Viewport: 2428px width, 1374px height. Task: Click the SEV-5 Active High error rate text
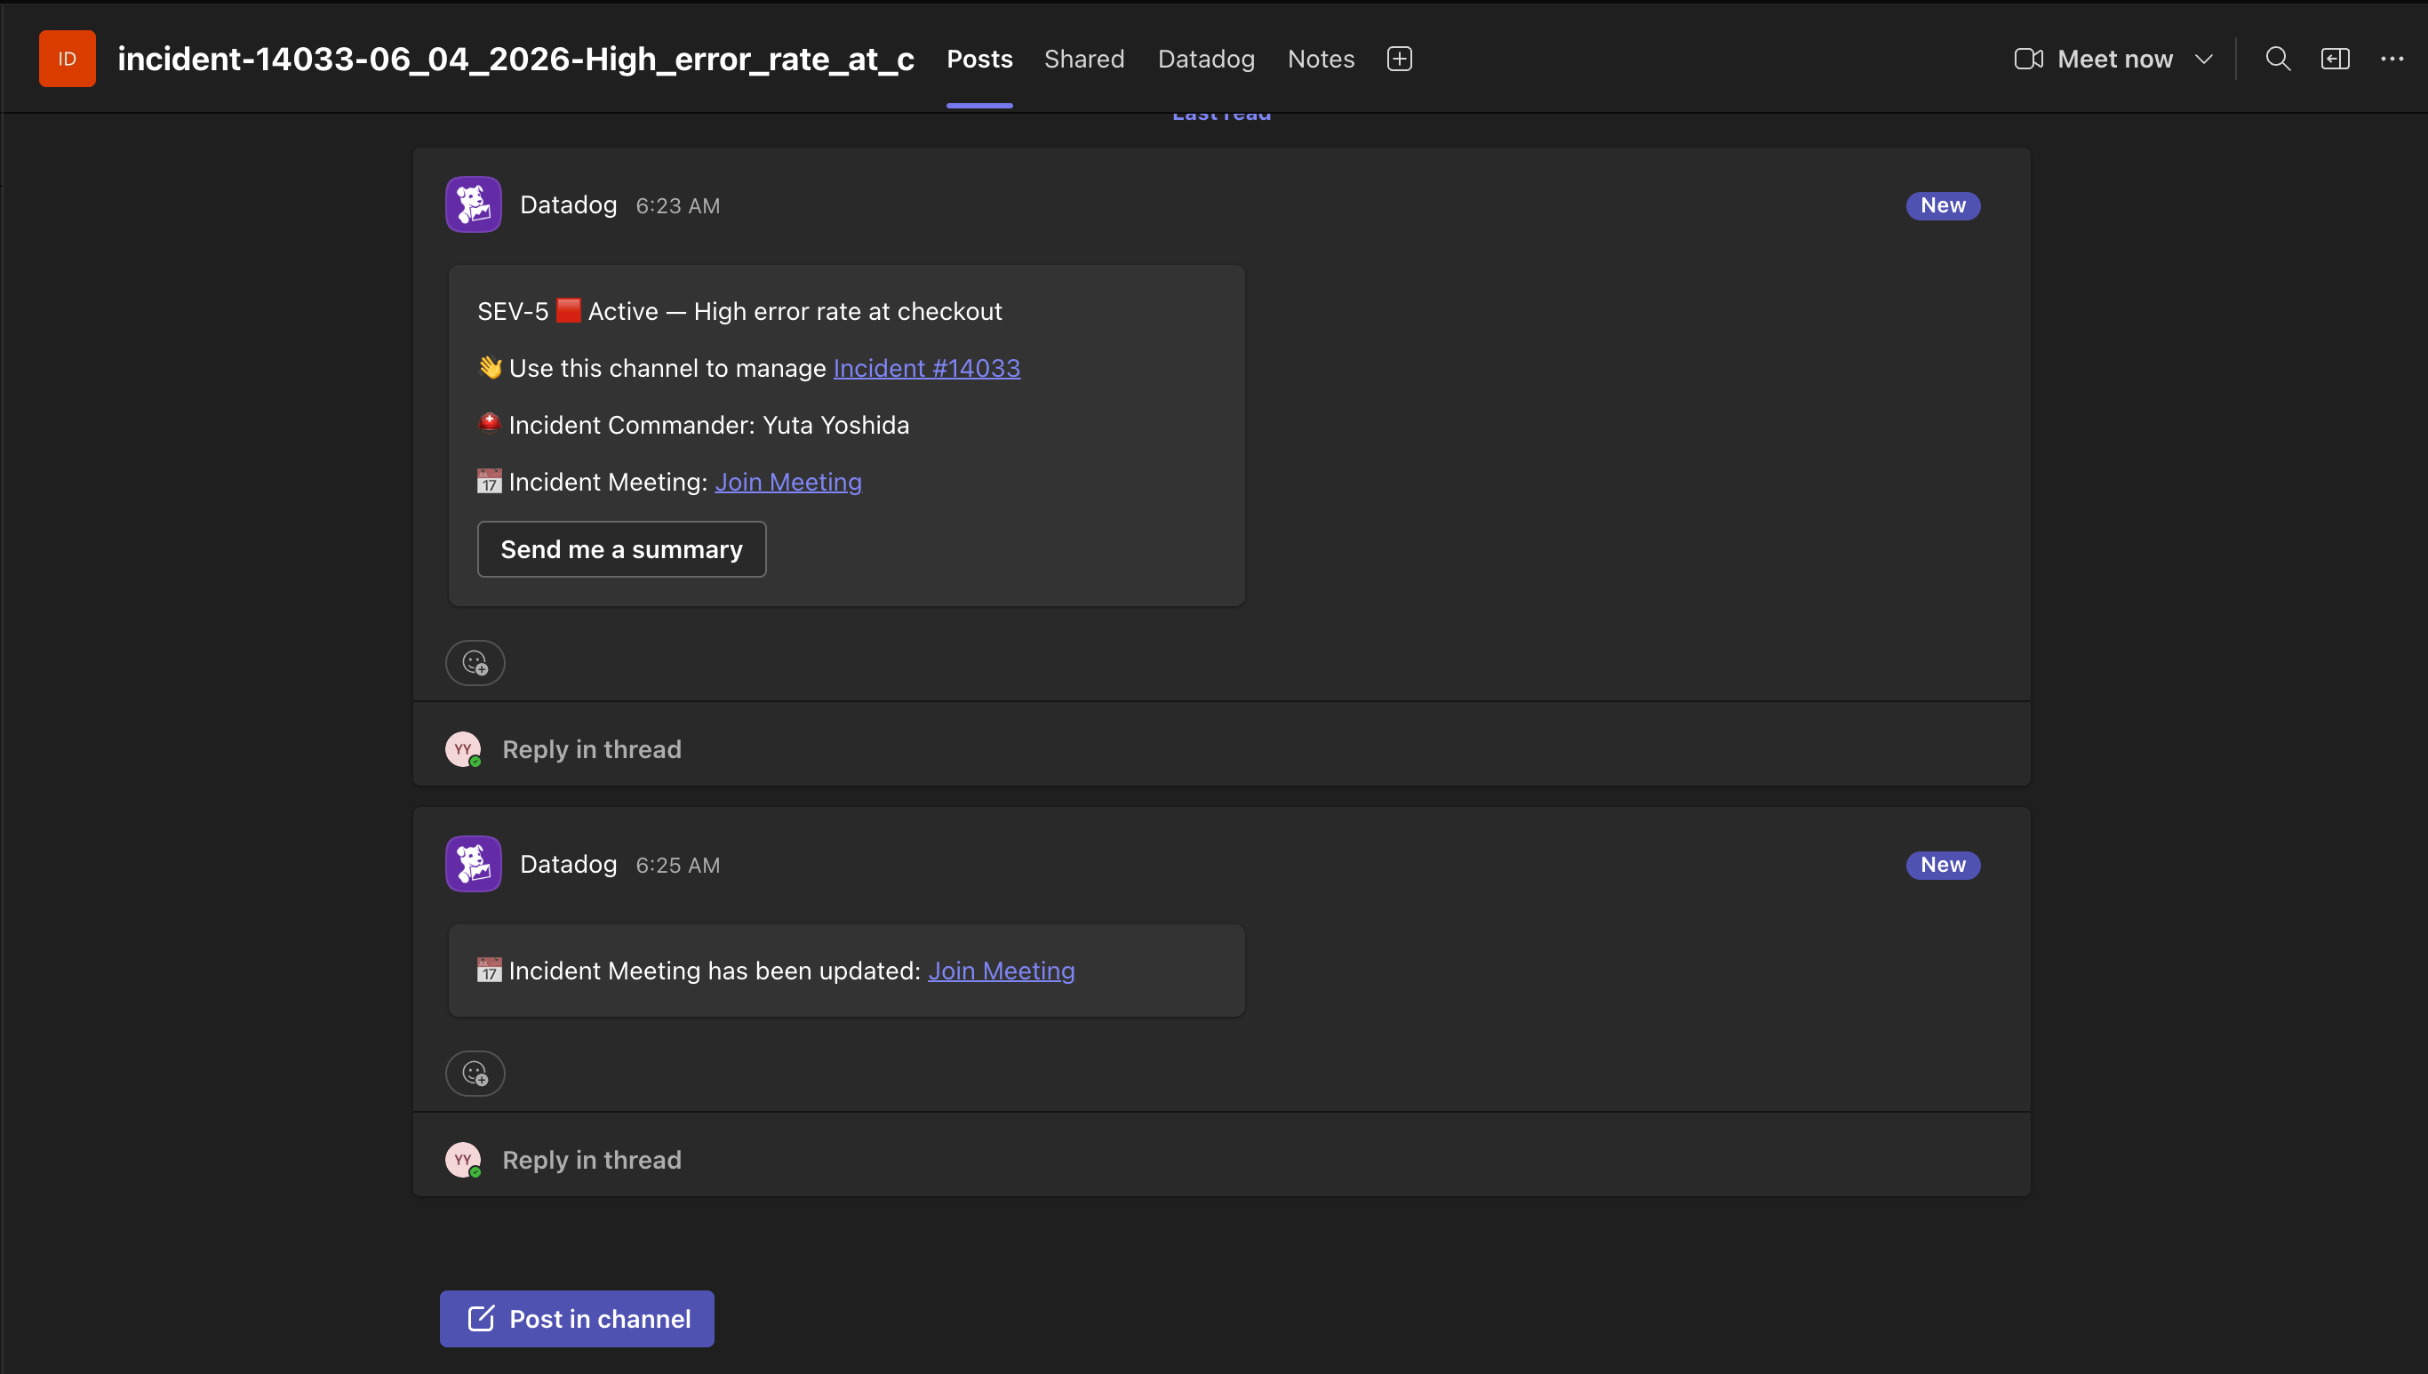tap(739, 311)
